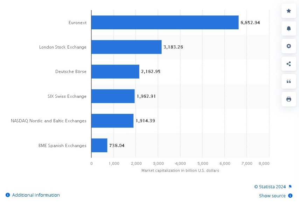Viewport: 299px width, 205px height.
Task: Click the star favorite icon
Action: [x=288, y=11]
